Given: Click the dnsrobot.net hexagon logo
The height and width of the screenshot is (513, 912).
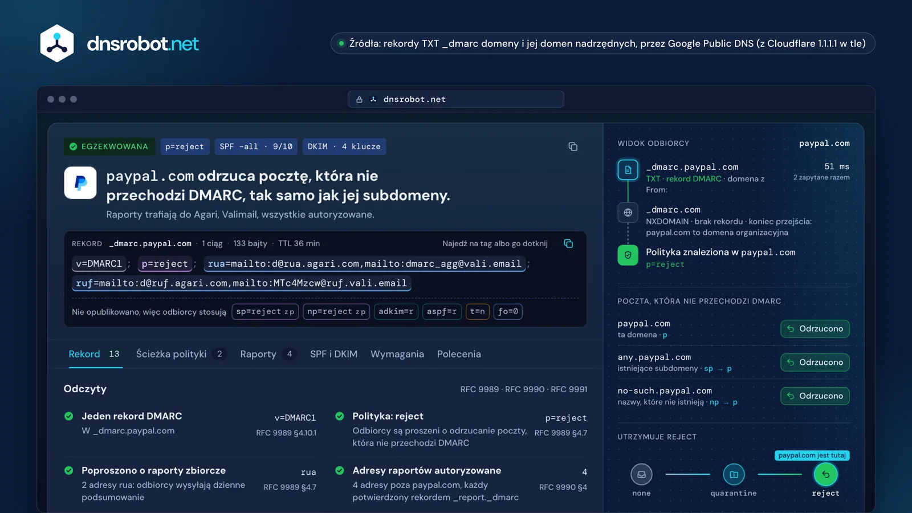Looking at the screenshot, I should 57,43.
